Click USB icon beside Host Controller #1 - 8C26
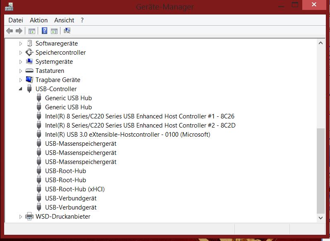Image resolution: width=330 pixels, height=241 pixels. (x=39, y=116)
